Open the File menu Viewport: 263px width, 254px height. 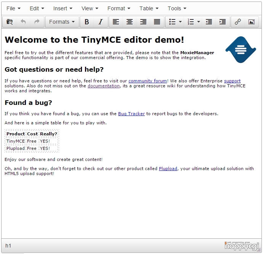coord(13,8)
